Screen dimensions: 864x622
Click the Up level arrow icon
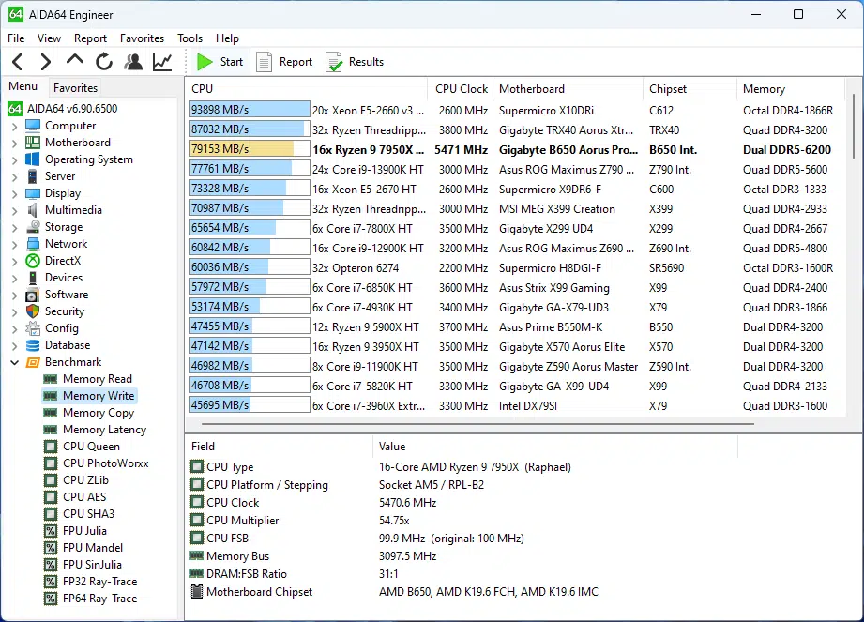[75, 61]
